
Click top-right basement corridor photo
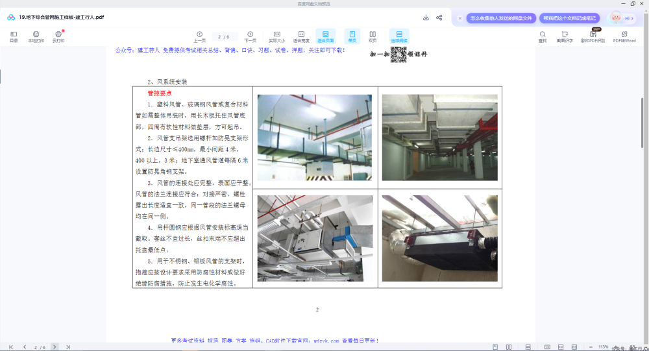coord(439,138)
